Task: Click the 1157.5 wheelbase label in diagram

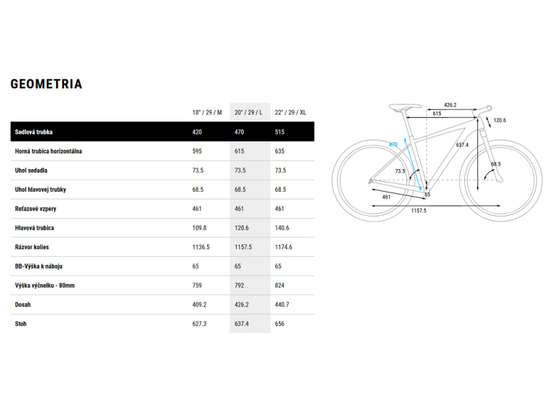Action: click(x=419, y=210)
